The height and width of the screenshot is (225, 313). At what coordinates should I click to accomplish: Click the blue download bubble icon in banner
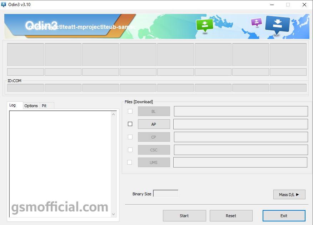278,25
